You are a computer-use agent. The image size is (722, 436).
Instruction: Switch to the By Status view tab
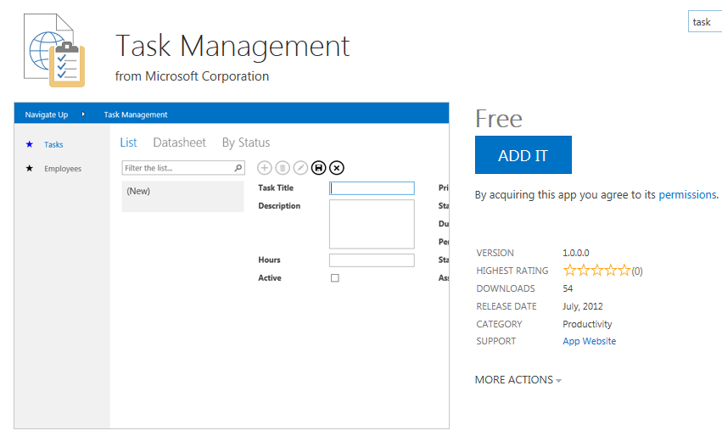point(246,143)
